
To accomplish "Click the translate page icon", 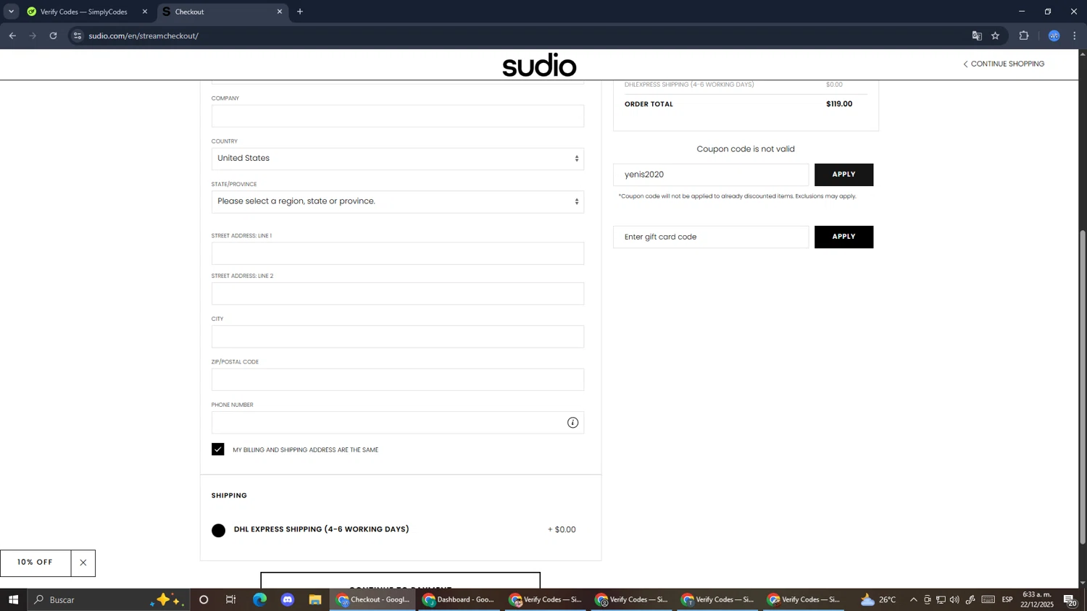I will click(x=977, y=35).
